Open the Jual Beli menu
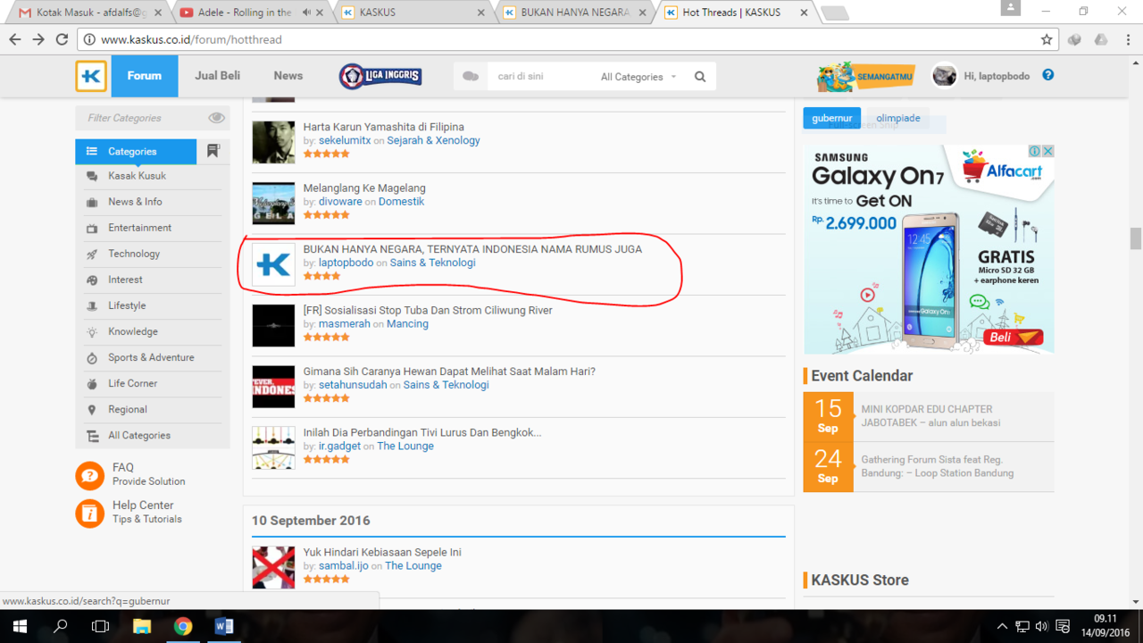This screenshot has height=643, width=1143. (218, 76)
